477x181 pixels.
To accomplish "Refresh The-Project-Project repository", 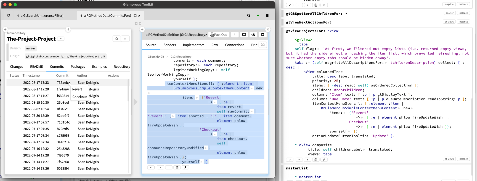I will click(117, 39).
